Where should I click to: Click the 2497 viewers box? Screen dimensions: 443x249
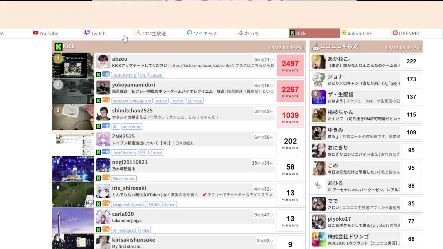click(x=290, y=66)
